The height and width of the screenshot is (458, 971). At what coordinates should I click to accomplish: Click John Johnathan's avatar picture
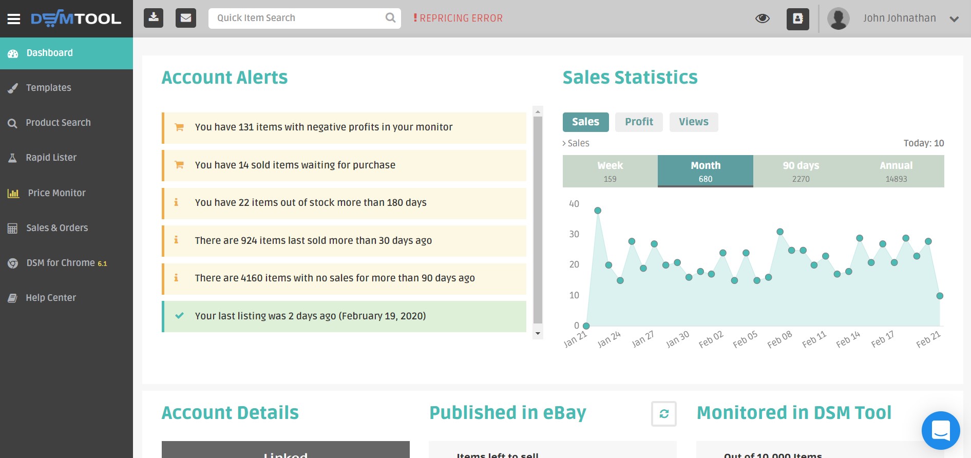pyautogui.click(x=839, y=19)
